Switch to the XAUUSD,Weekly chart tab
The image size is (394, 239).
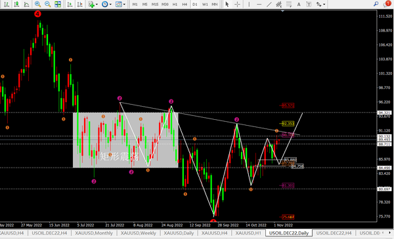pos(138,233)
